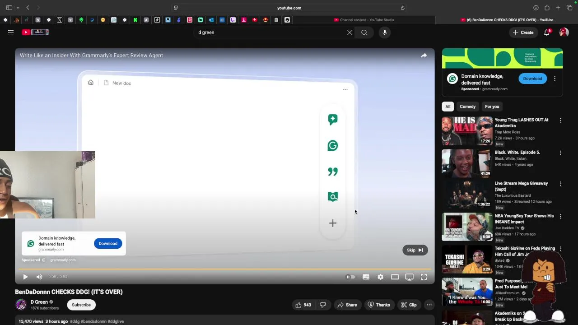The height and width of the screenshot is (325, 578).
Task: Switch to Channel content - YouTube Studio tab
Action: coord(364,20)
